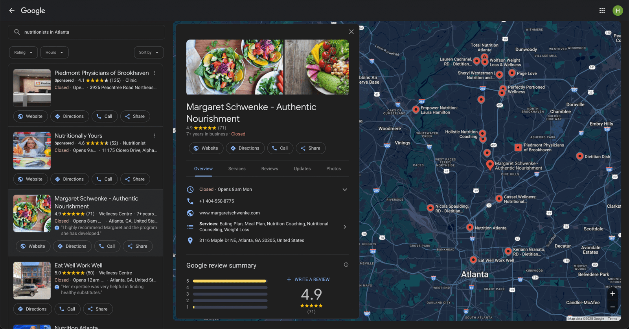The image size is (629, 329).
Task: Open Eat Well Work Well listing thumbnail
Action: coord(32,281)
